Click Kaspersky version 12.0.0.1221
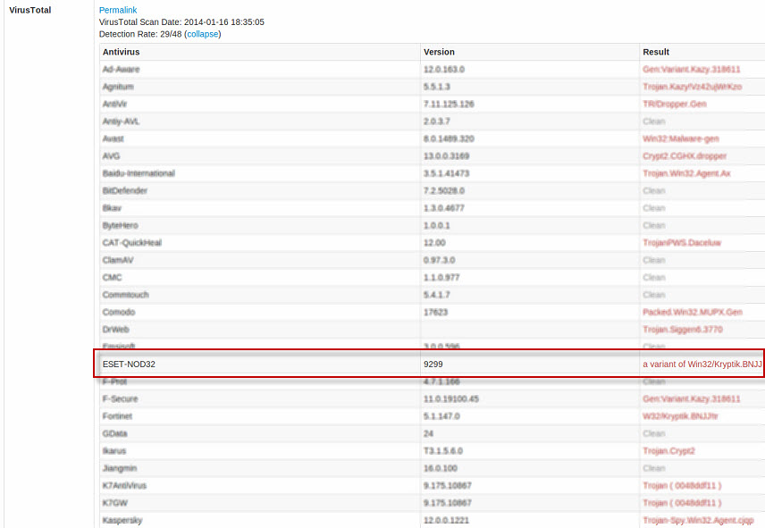The image size is (765, 528). (x=447, y=520)
